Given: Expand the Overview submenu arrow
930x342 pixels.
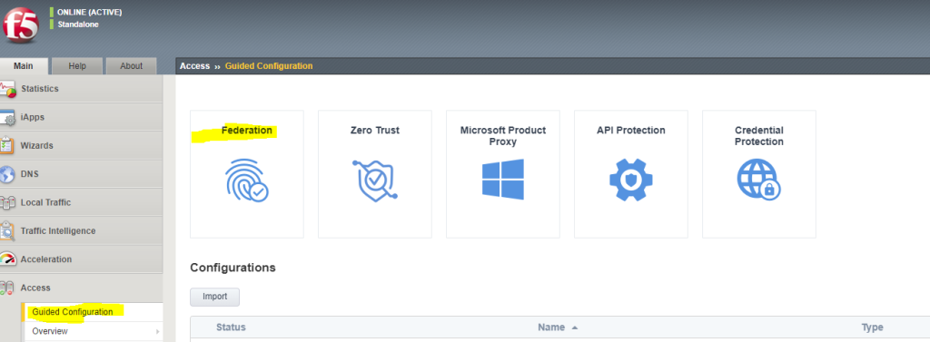Looking at the screenshot, I should tap(158, 331).
